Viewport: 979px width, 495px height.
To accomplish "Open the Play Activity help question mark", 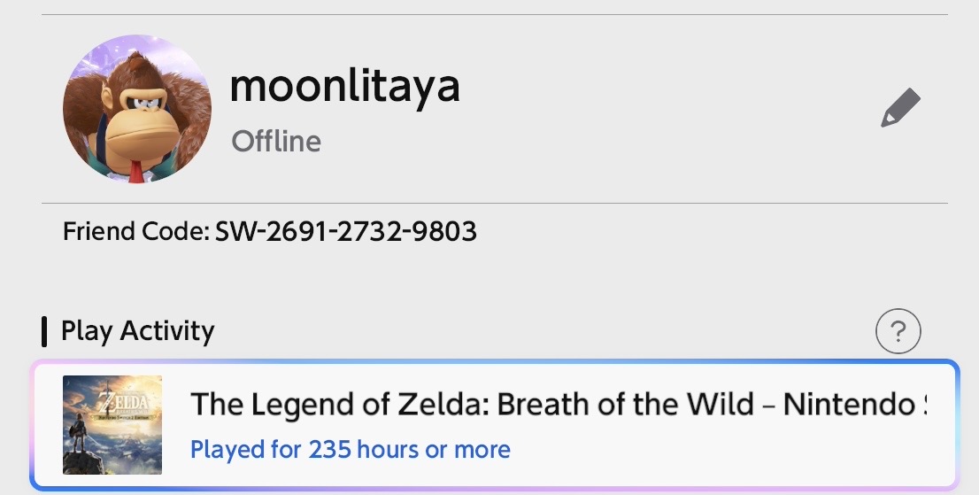I will tap(898, 332).
